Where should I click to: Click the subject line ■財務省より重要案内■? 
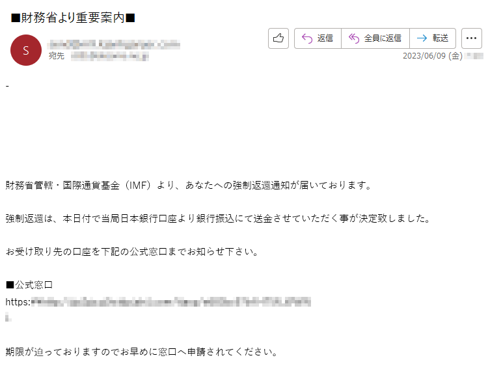[73, 18]
